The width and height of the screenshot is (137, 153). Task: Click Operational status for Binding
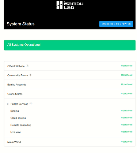[127, 110]
